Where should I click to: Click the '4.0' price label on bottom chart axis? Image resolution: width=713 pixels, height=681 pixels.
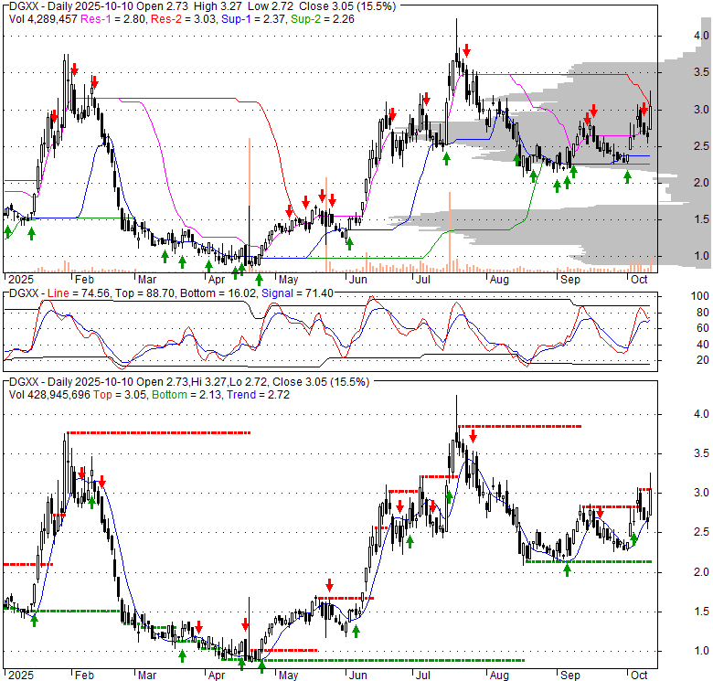(702, 414)
